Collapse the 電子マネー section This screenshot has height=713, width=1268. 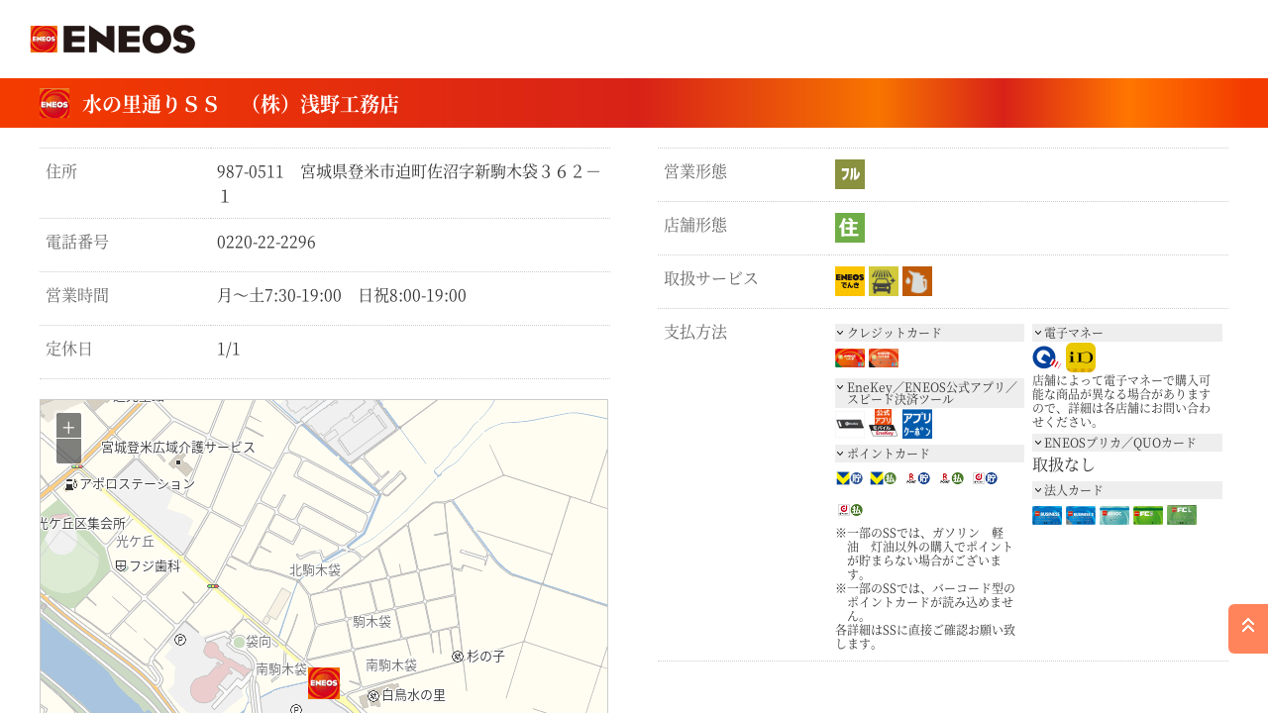tap(1126, 333)
